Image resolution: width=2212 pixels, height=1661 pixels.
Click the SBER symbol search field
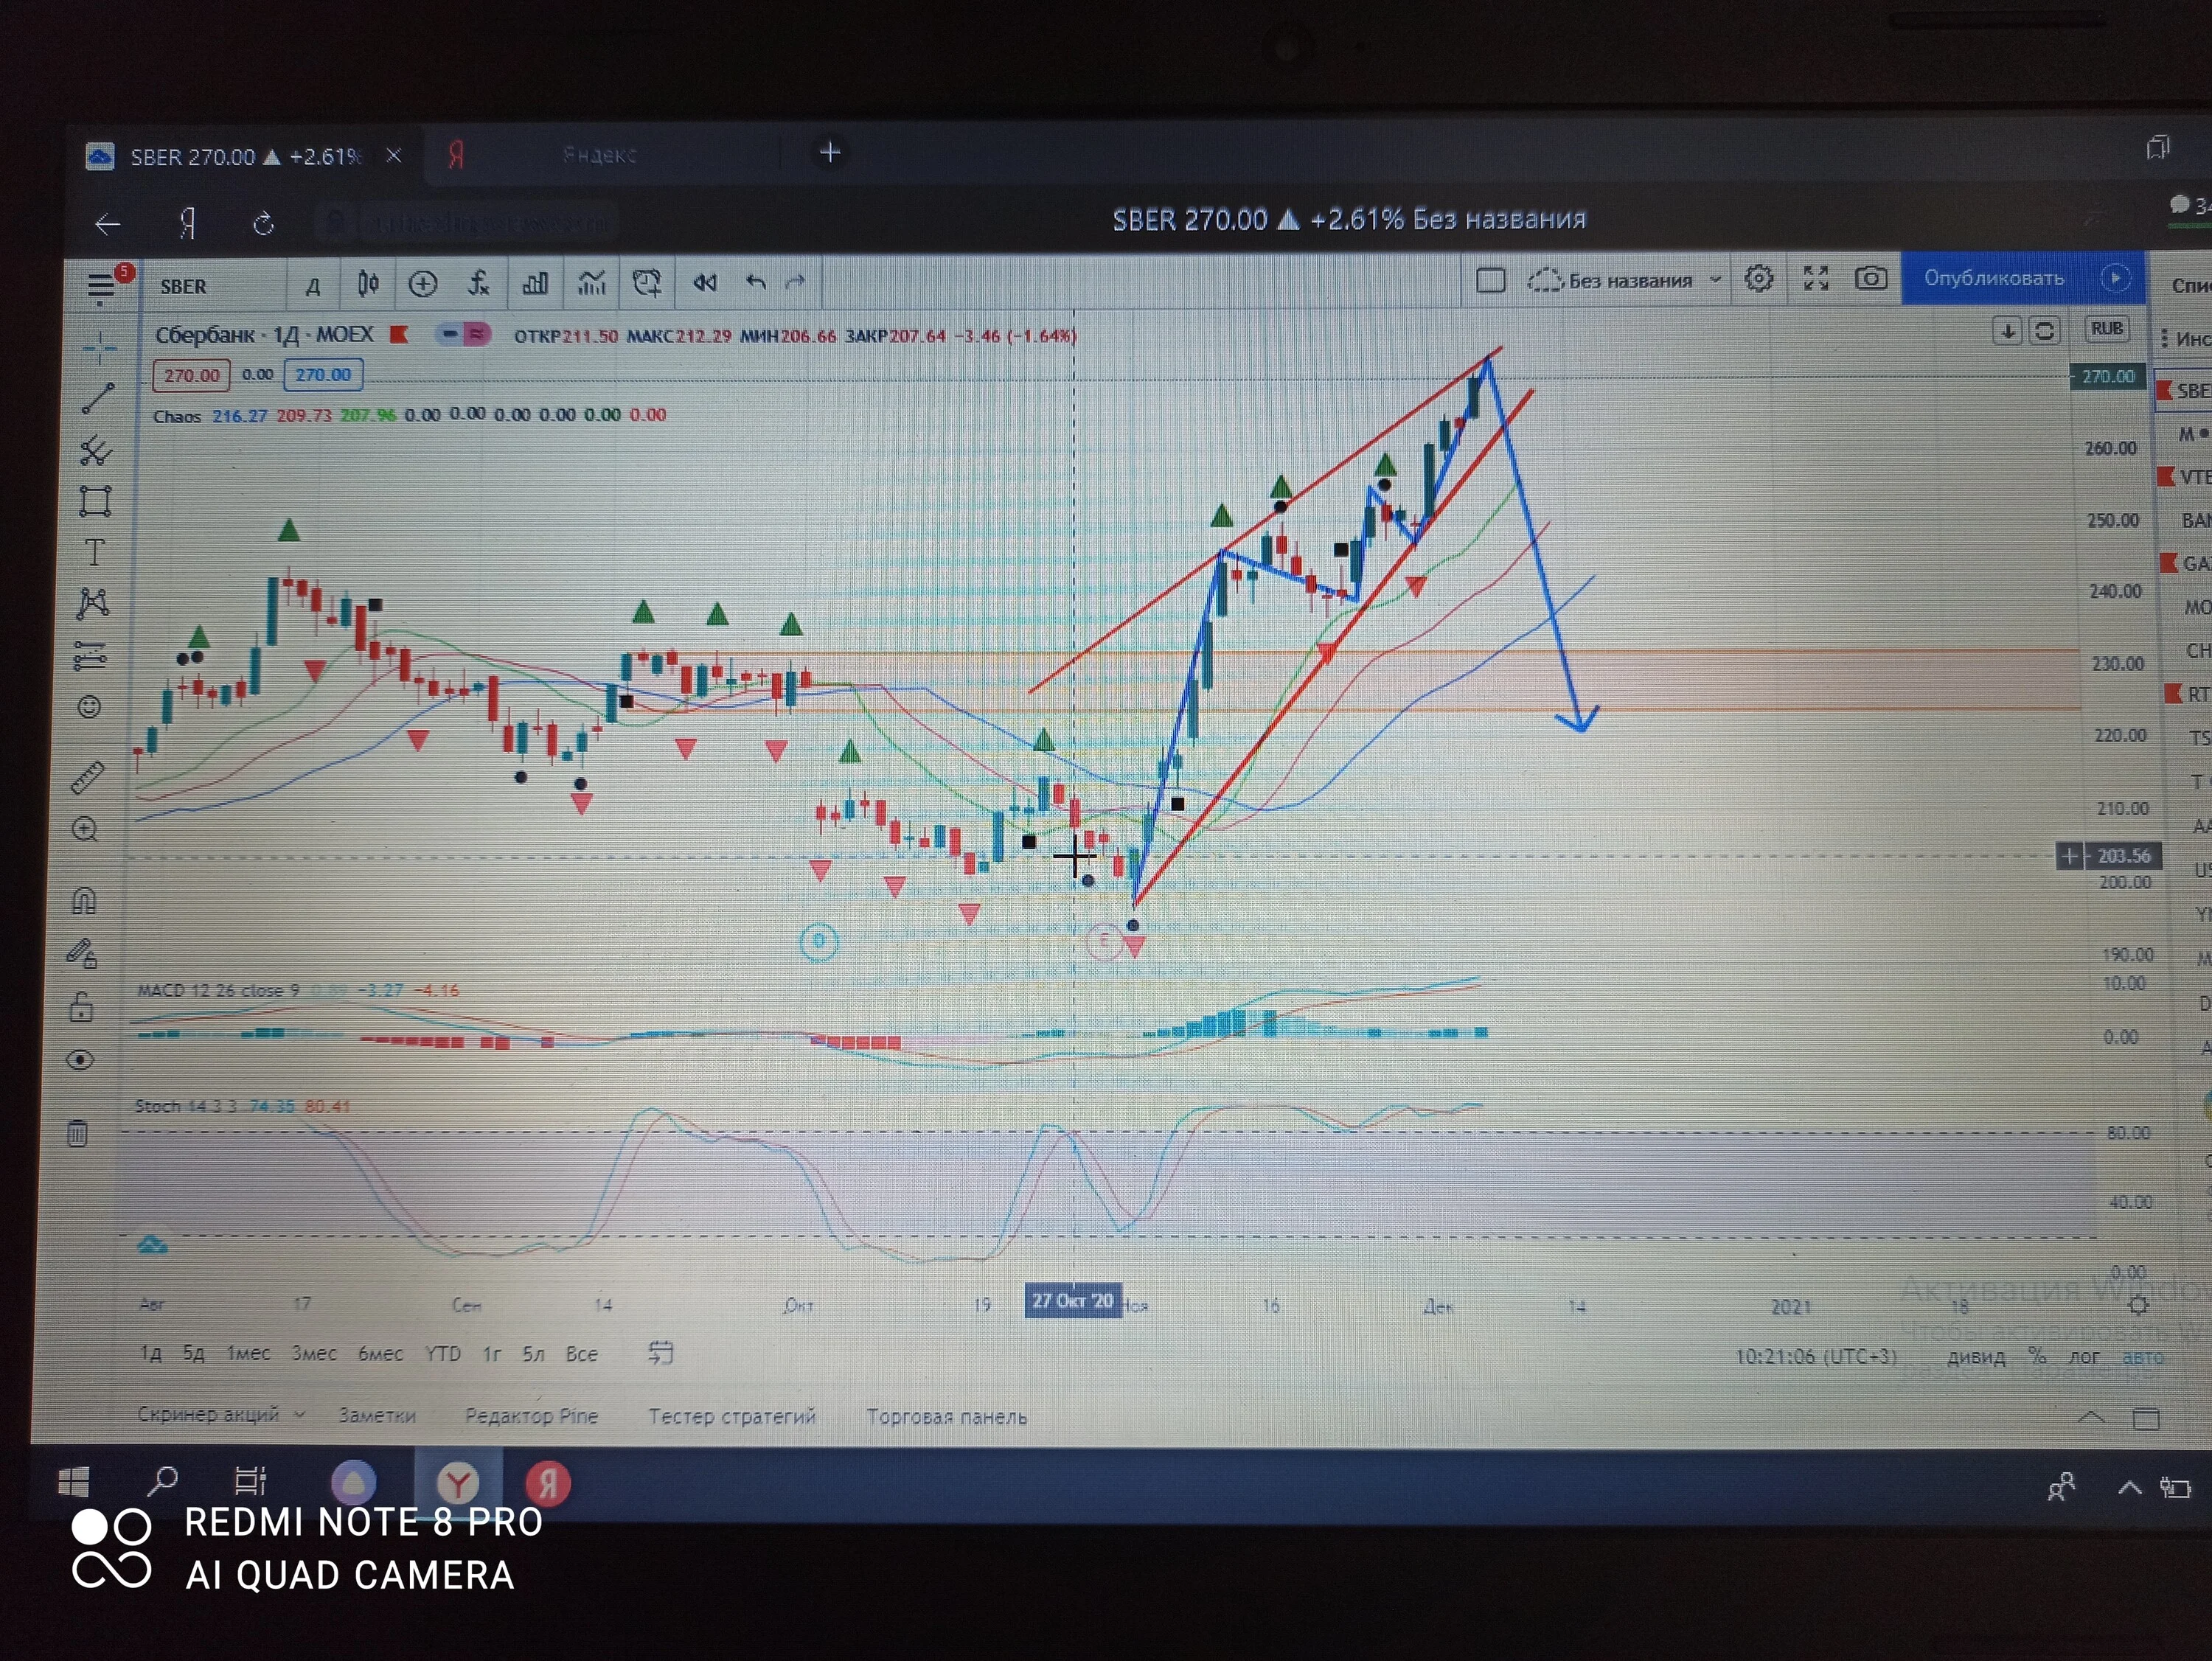[x=213, y=287]
